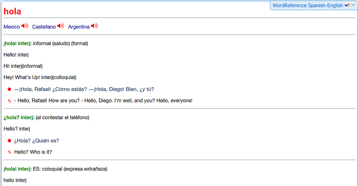Screen dimensions: 358x186
Task: Click the "Hello? Who is it?" translation
Action: 33,152
